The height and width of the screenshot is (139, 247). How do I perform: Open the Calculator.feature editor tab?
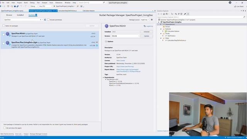(x=89, y=11)
